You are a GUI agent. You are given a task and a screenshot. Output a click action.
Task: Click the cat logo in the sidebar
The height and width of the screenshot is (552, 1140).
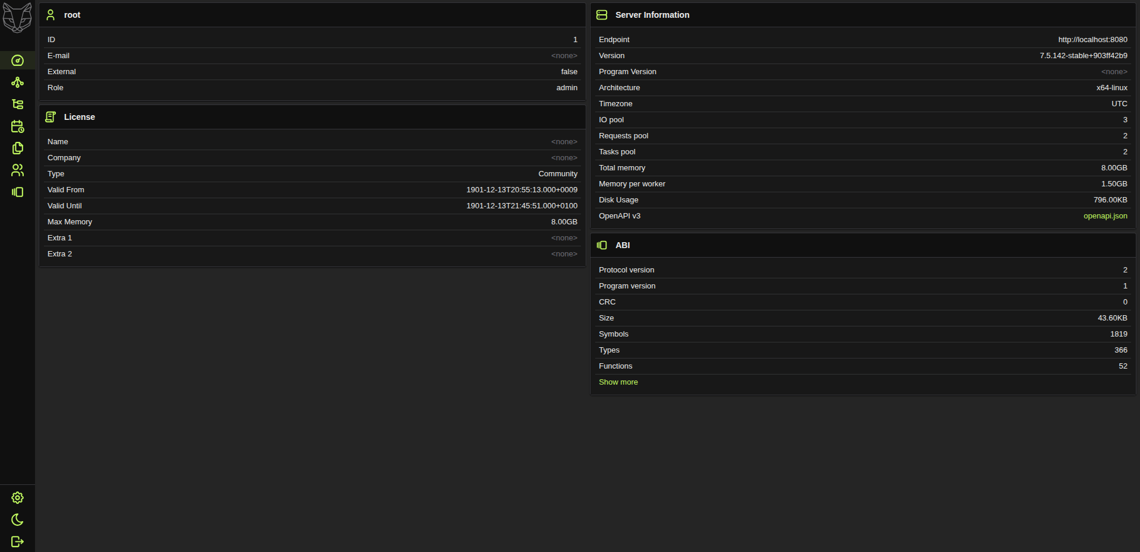[17, 17]
